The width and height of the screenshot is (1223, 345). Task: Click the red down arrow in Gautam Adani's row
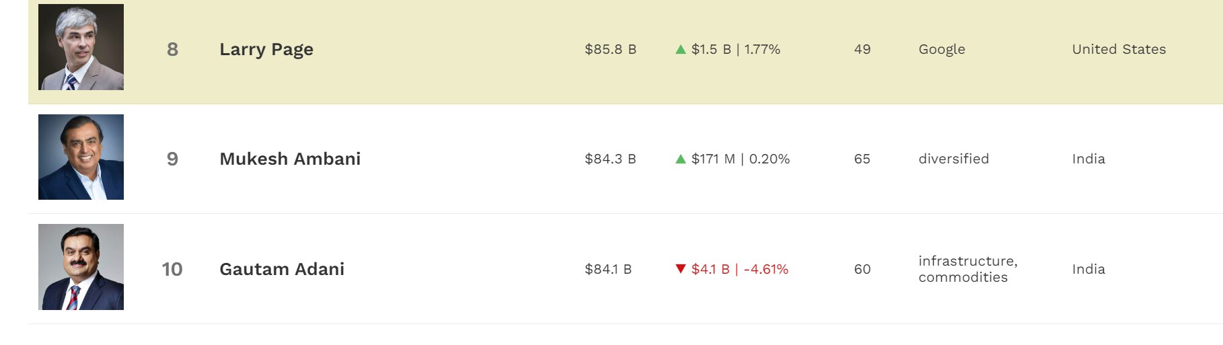(680, 269)
